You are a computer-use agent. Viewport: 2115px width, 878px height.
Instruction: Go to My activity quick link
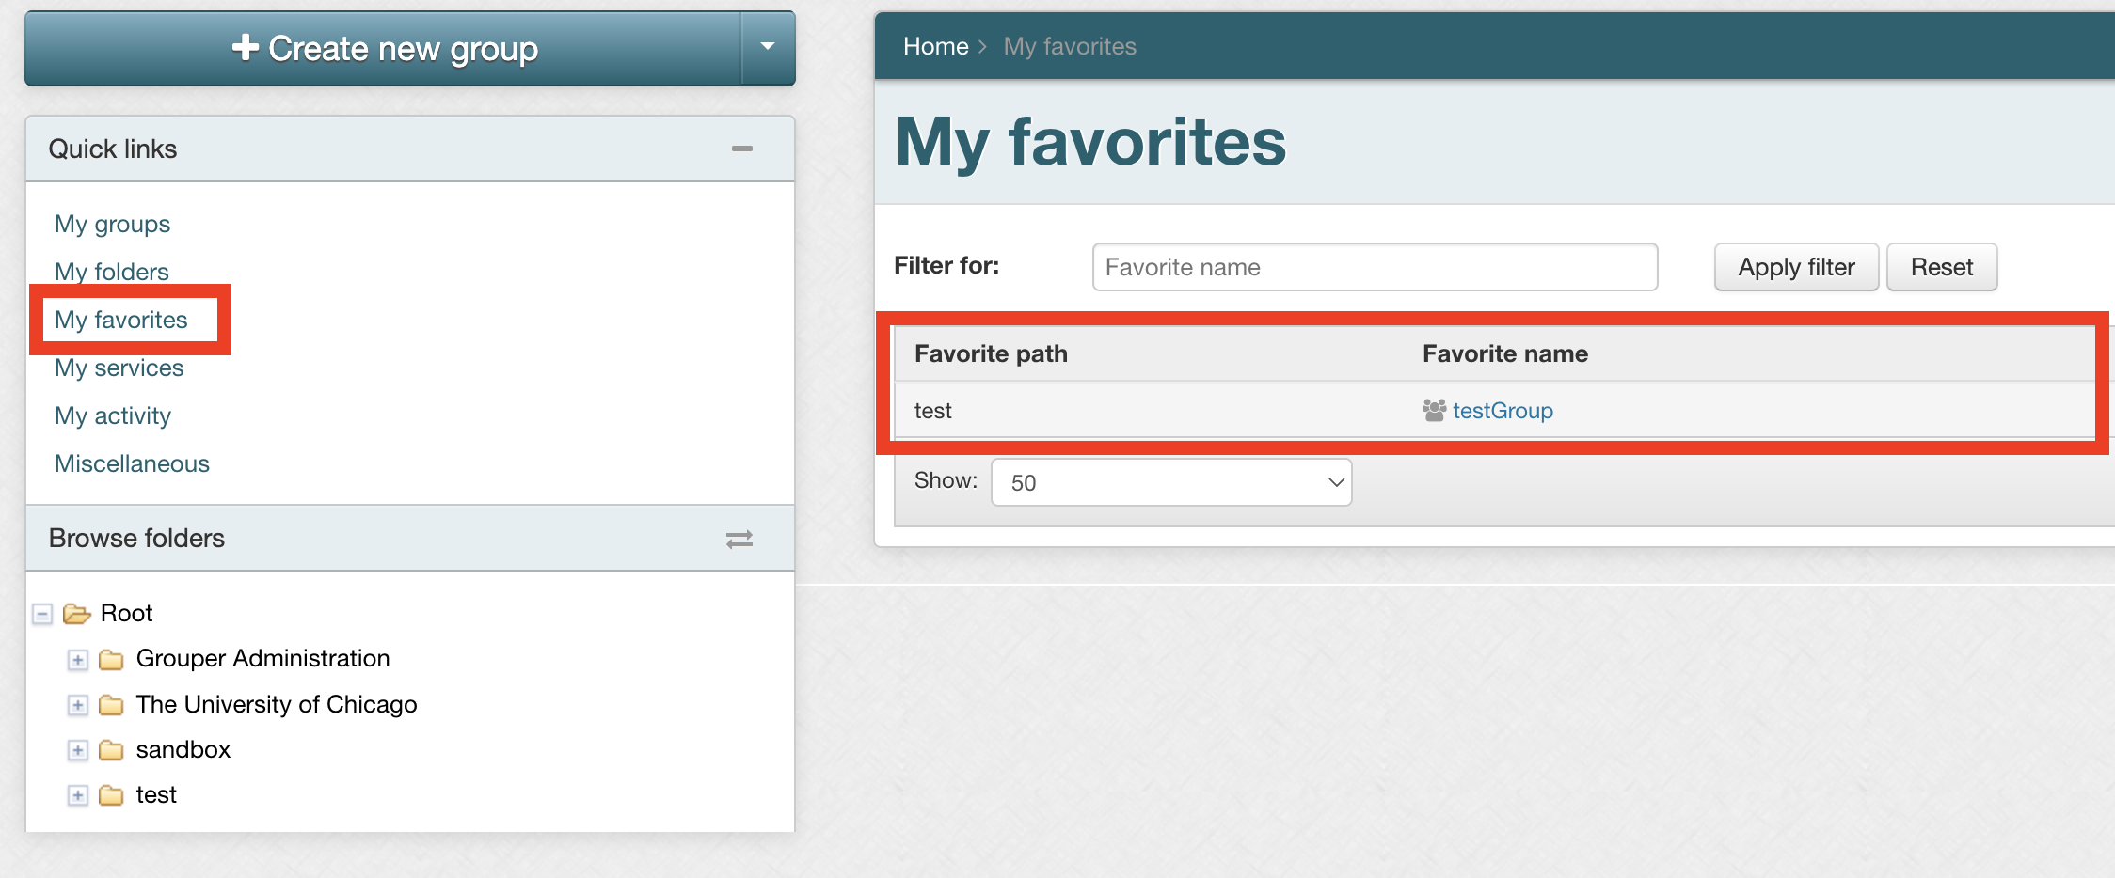tap(113, 415)
